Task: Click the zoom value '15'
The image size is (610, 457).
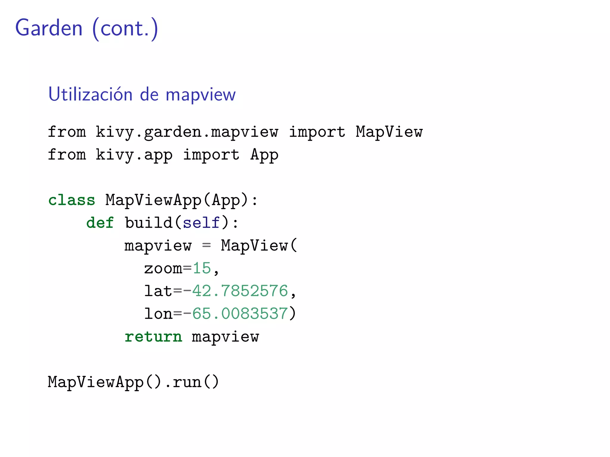Action: (x=202, y=268)
